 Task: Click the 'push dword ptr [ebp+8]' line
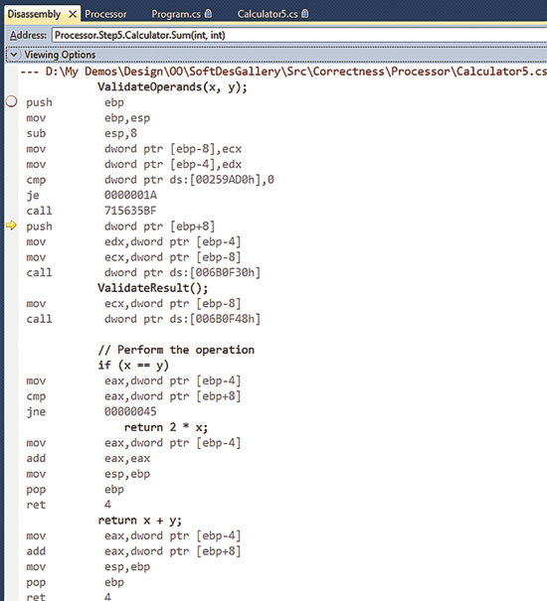[120, 226]
